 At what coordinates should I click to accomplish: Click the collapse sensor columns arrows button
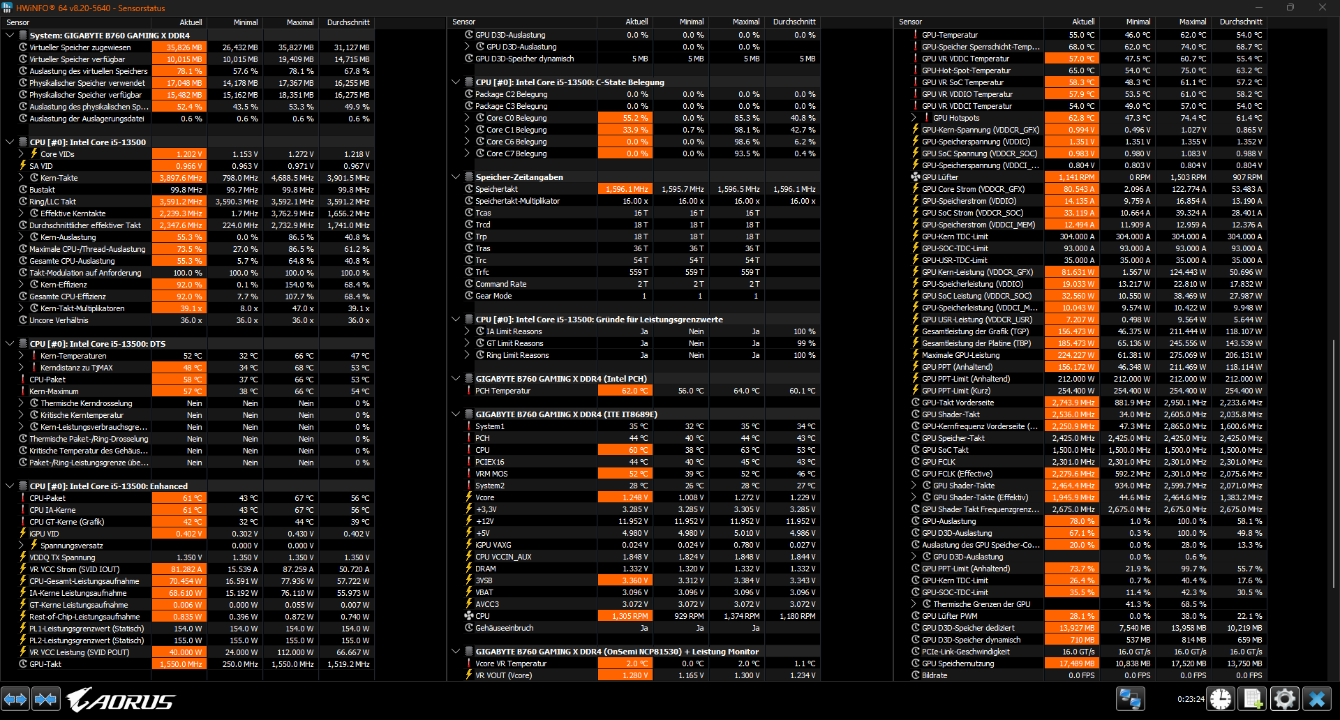click(46, 698)
